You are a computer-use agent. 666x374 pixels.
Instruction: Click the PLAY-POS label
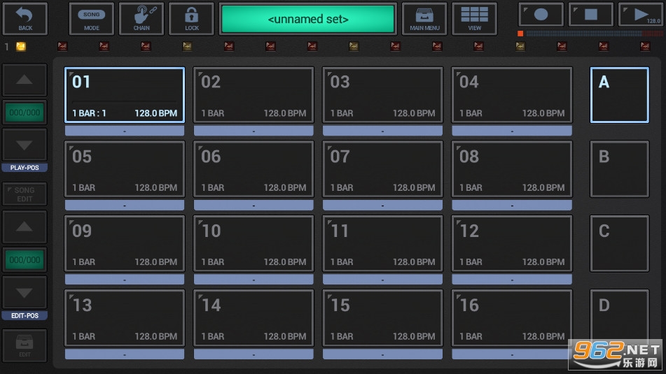pyautogui.click(x=25, y=168)
